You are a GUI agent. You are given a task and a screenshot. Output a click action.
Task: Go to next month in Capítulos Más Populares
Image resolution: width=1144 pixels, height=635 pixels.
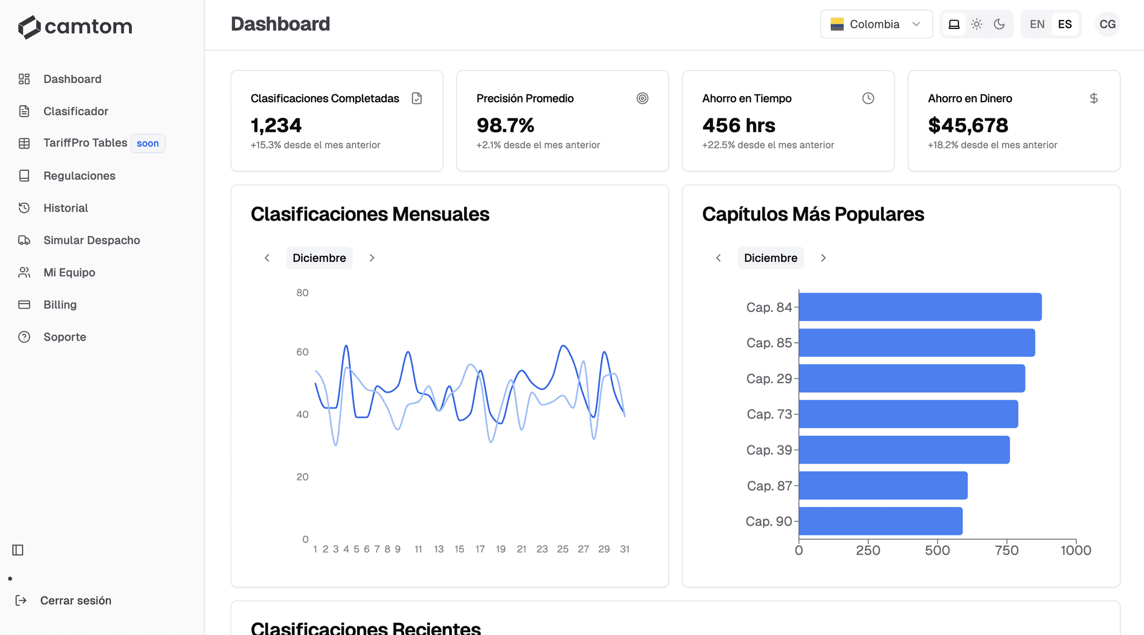[823, 258]
